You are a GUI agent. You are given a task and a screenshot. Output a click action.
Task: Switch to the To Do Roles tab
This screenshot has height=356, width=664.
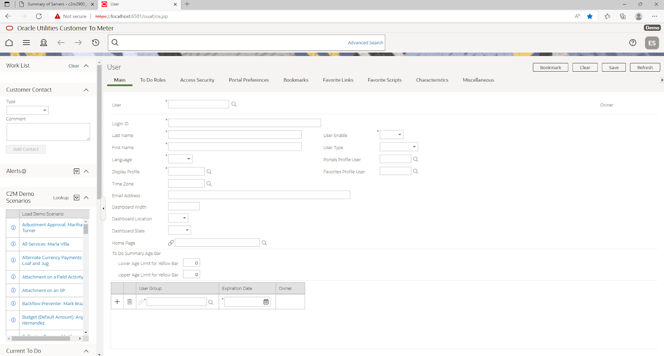(153, 80)
